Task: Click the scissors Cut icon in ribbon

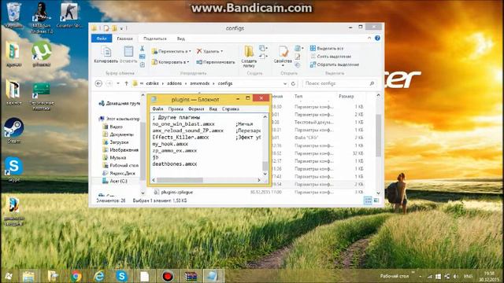Action: tap(142, 49)
